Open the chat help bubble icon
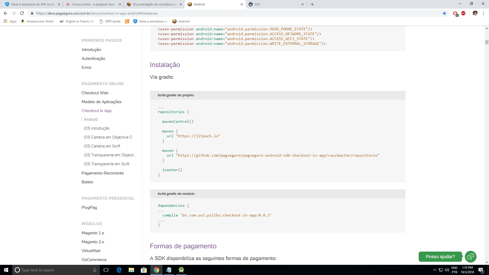This screenshot has height=275, width=489. click(x=470, y=256)
